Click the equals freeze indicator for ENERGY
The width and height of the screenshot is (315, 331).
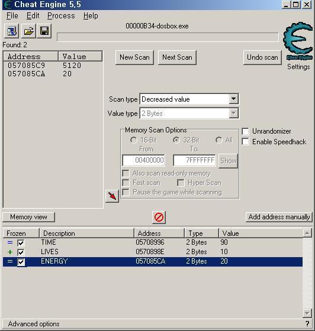(10, 261)
